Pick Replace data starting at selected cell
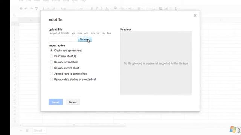This screenshot has width=241, height=135. (51, 79)
